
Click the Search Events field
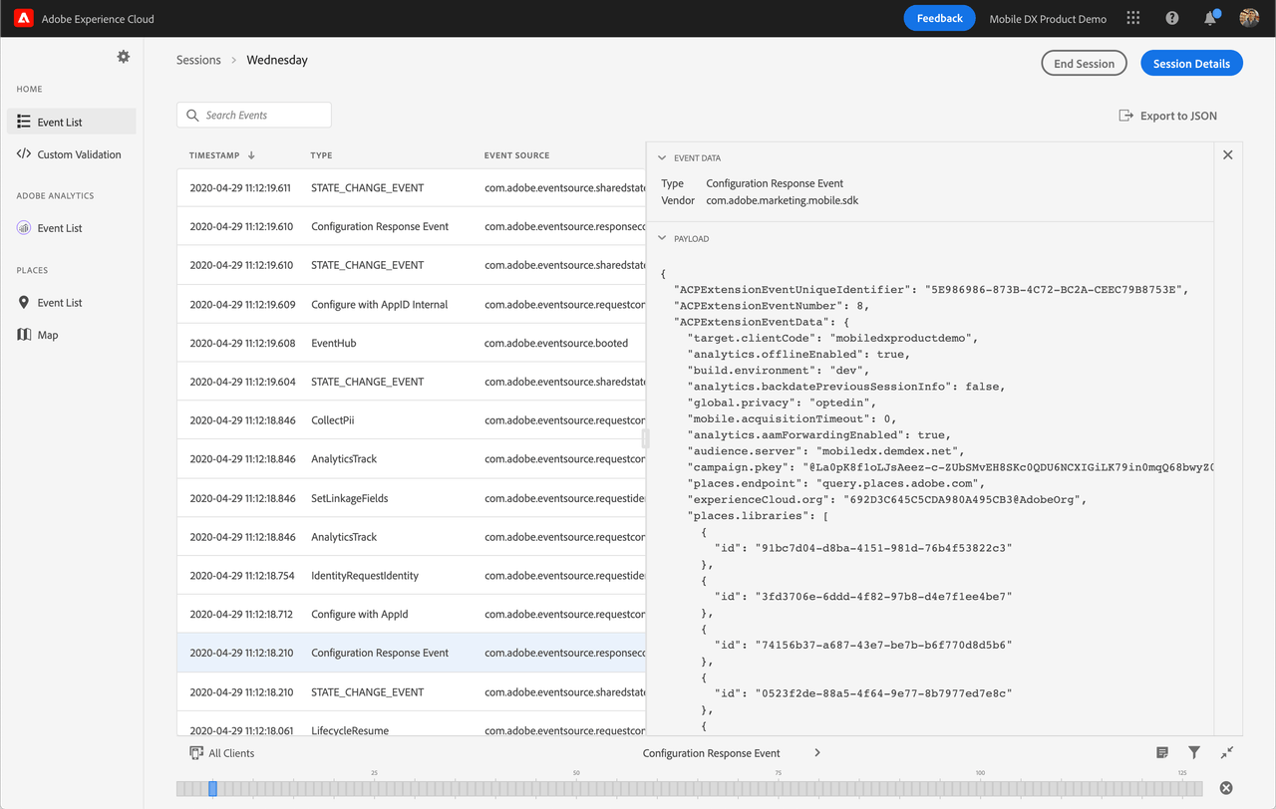point(254,116)
